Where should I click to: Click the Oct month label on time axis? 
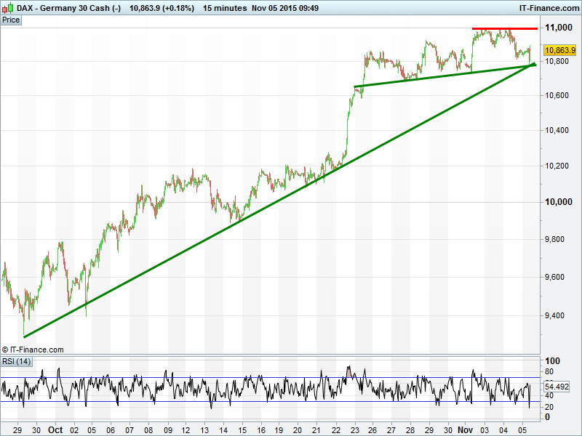click(56, 429)
